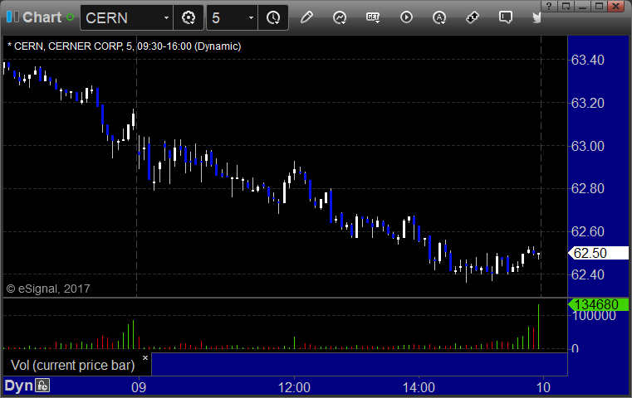The width and height of the screenshot is (632, 398).
Task: Click the 63.20 price axis label
Action: tap(588, 104)
